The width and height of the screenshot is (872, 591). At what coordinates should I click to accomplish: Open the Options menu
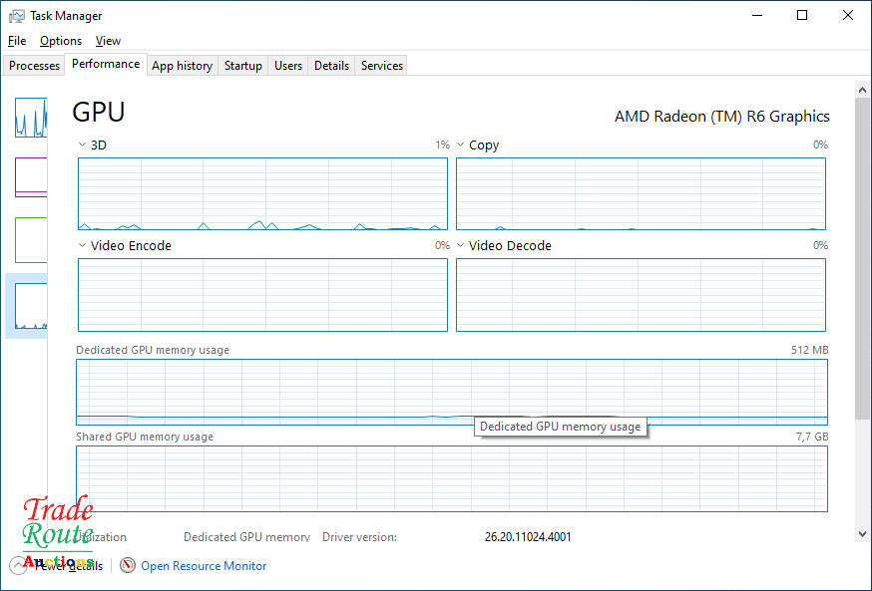tap(61, 41)
